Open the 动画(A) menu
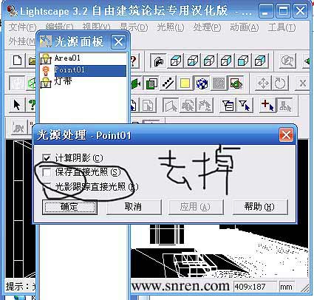This screenshot has height=300, width=314. tap(245, 27)
